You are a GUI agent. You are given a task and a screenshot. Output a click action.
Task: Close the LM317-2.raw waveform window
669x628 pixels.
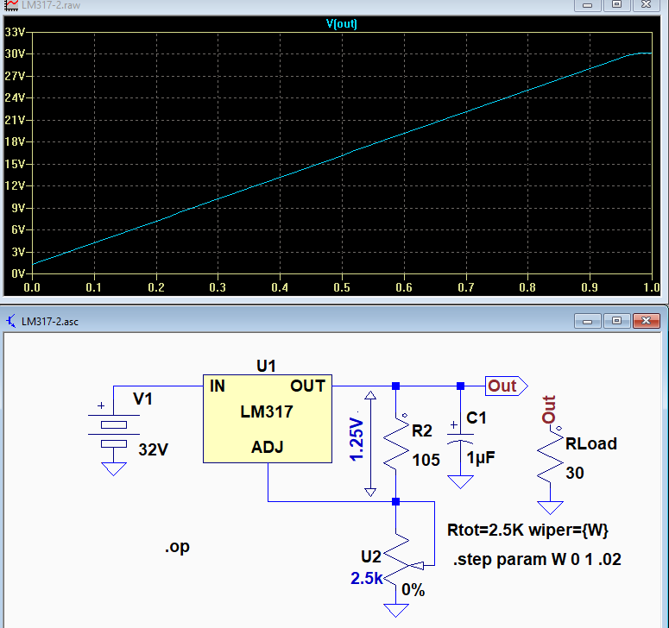[x=646, y=4]
